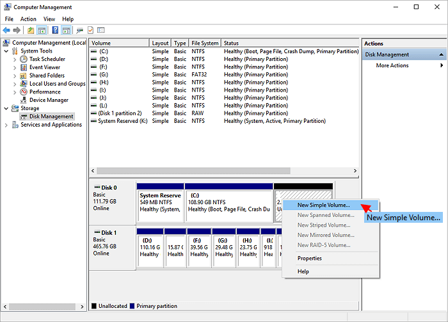Select the (C:) 108.90 GB NTFS partition block
Screen dimensions: 448x322
pyautogui.click(x=228, y=202)
